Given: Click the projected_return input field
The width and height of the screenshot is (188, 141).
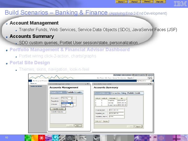Looking at the screenshot, I should (116, 116).
